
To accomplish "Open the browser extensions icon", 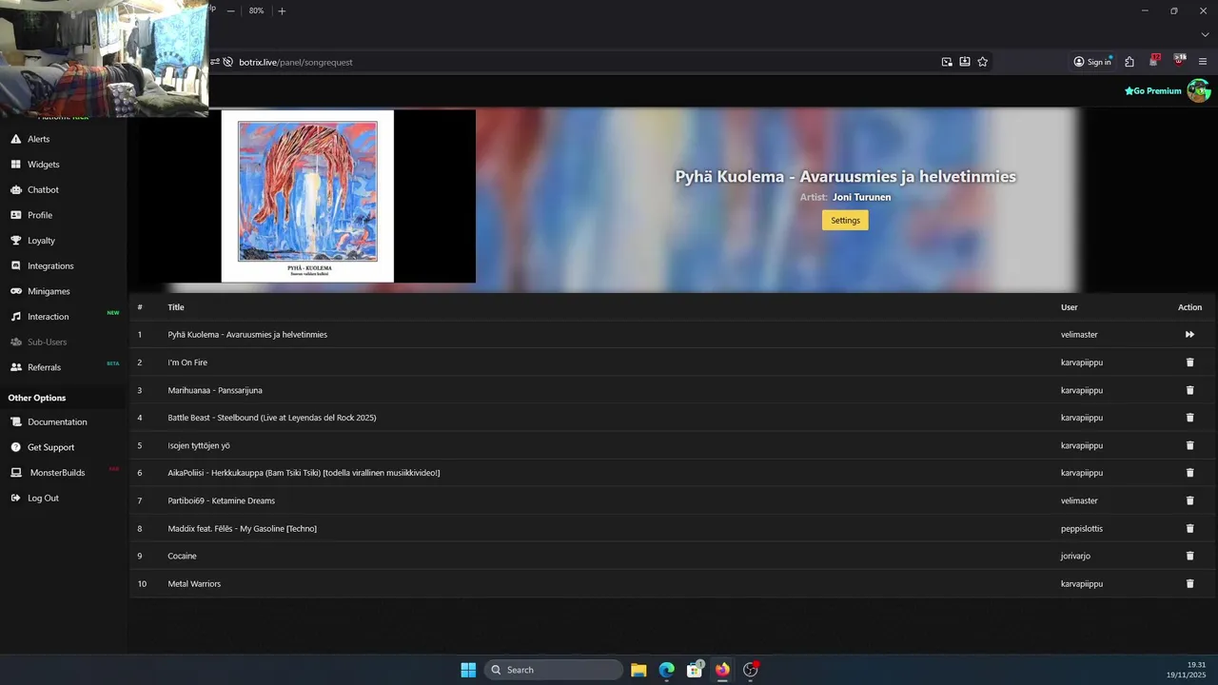I will point(1130,62).
